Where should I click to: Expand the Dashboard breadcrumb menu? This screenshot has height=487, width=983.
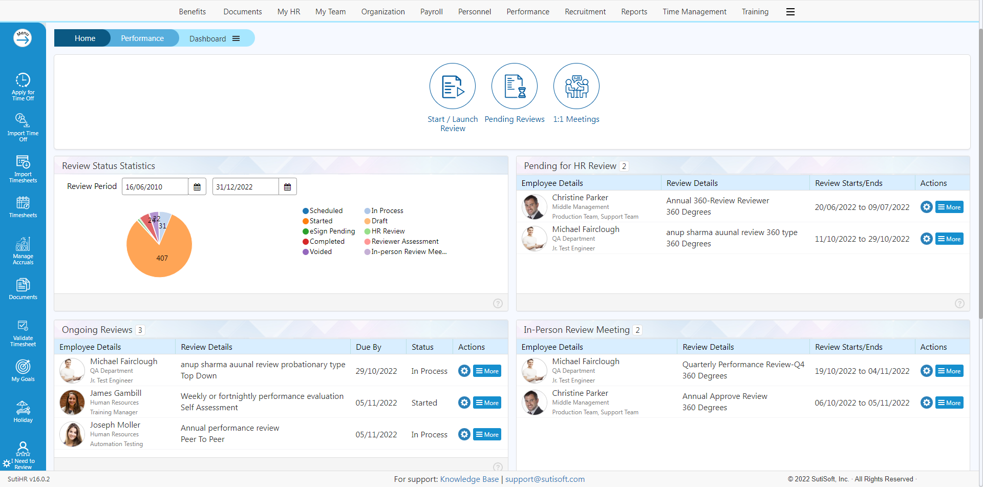click(236, 38)
